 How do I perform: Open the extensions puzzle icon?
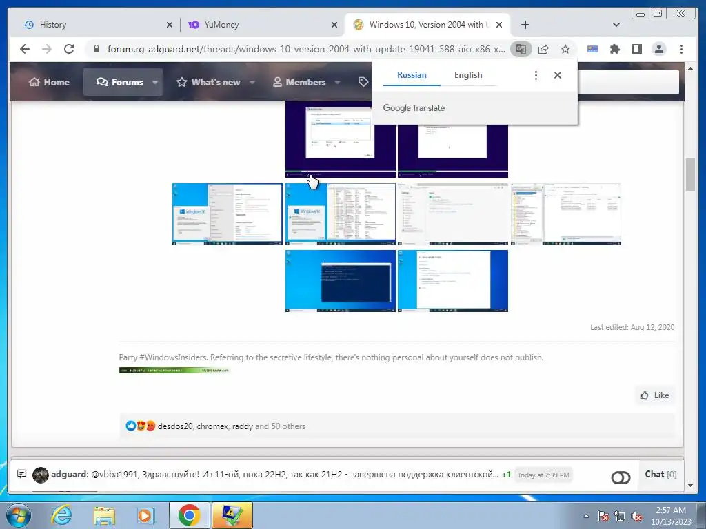click(x=614, y=49)
